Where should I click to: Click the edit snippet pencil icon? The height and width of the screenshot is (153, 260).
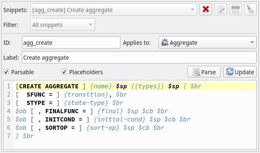[221, 10]
